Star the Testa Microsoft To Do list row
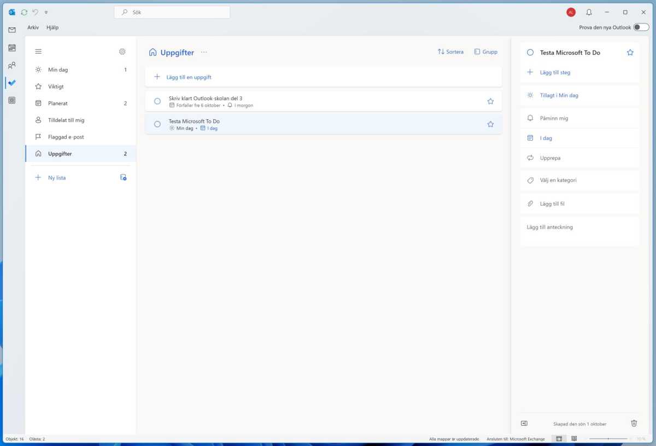656x446 pixels. click(490, 124)
